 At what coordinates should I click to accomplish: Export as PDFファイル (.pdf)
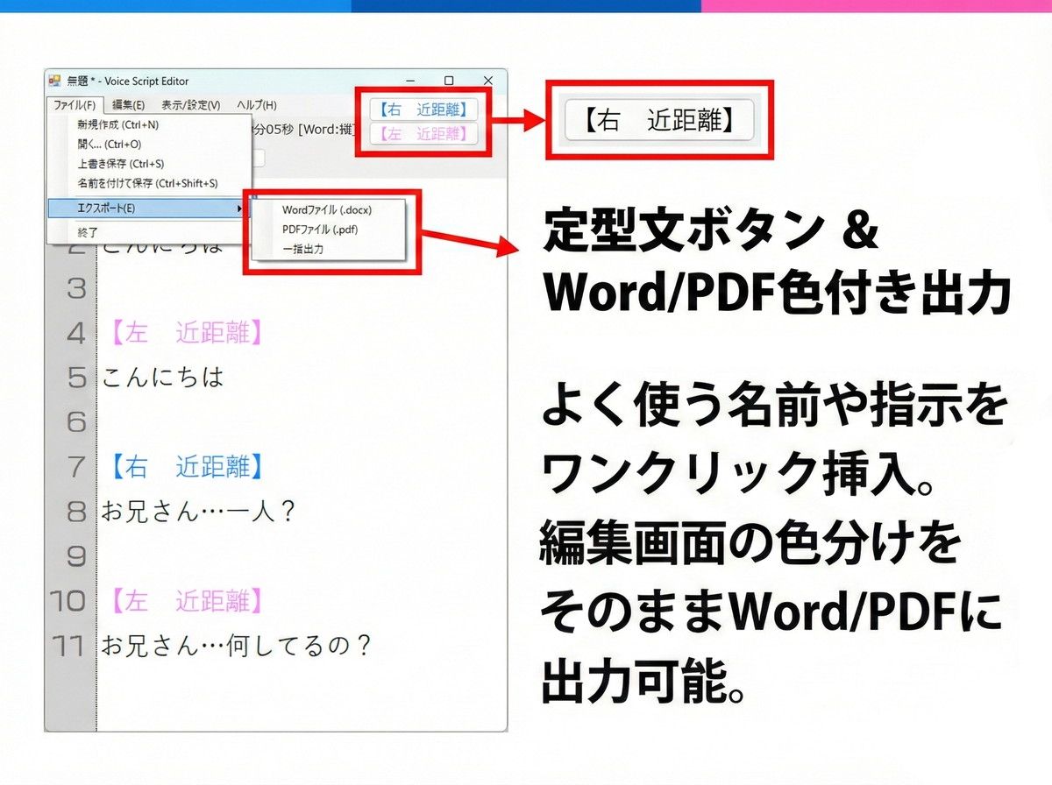[x=320, y=230]
